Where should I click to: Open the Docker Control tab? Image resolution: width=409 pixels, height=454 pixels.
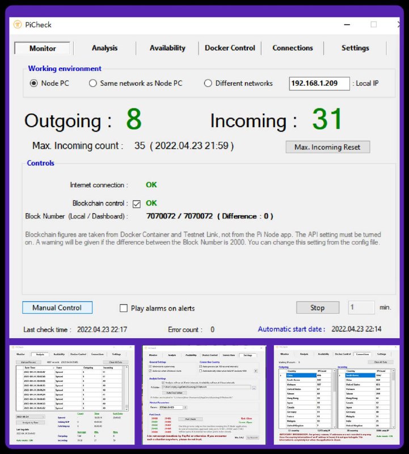[x=230, y=48]
